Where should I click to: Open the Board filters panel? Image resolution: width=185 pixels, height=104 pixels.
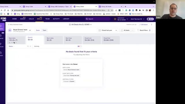pos(144,30)
